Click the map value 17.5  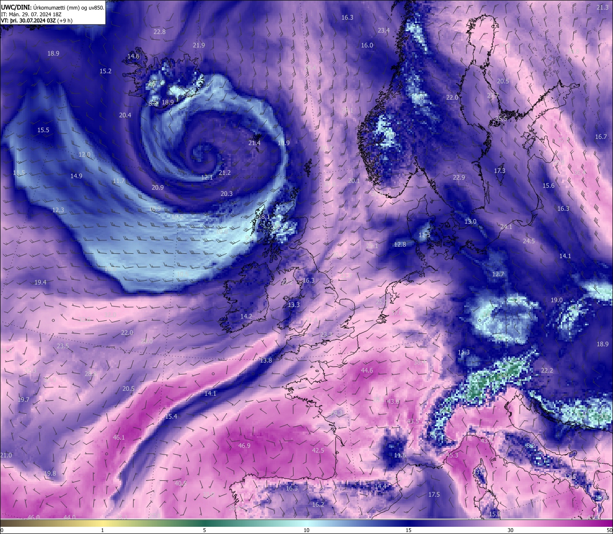click(434, 495)
